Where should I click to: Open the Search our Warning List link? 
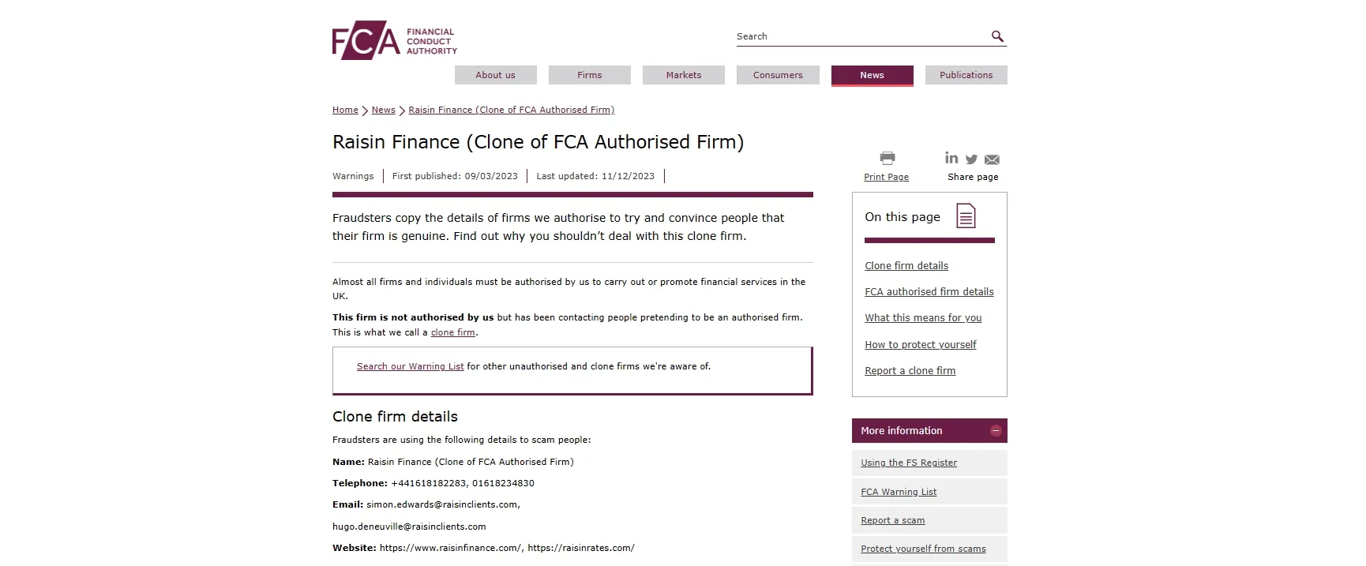(410, 366)
